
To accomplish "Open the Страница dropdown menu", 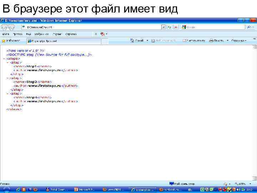I will coord(239,40).
